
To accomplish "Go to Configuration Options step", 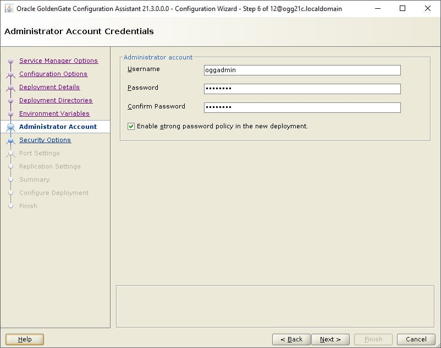I will [x=53, y=74].
